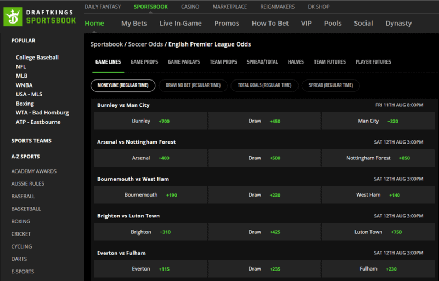Click the DraftKings crown logo icon
Image resolution: width=439 pixels, height=281 pixels.
tap(13, 17)
